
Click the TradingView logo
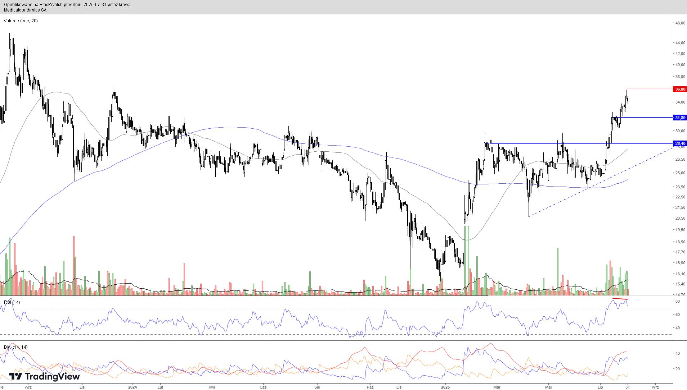[44, 376]
